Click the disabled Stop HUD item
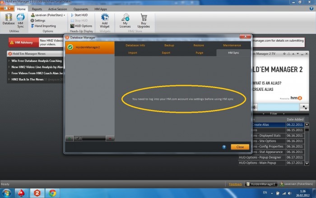The width and height of the screenshot is (316, 198). point(79,20)
